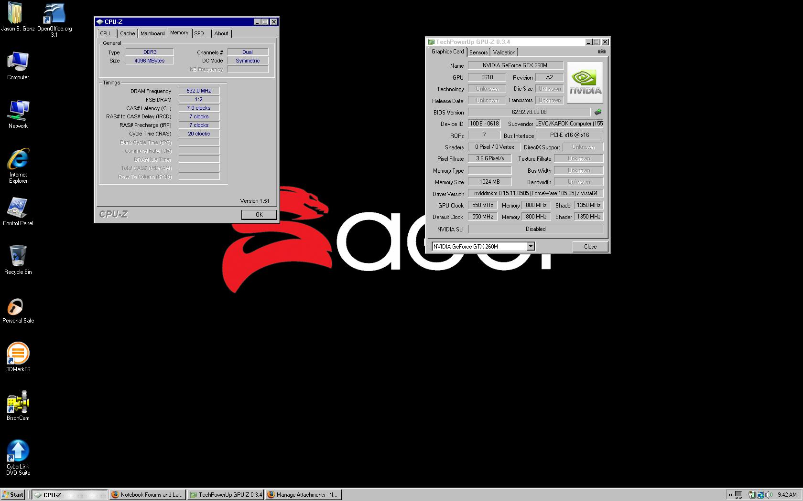The width and height of the screenshot is (803, 501).
Task: Click the NVIDIA SLI Disabled field
Action: pyautogui.click(x=536, y=229)
